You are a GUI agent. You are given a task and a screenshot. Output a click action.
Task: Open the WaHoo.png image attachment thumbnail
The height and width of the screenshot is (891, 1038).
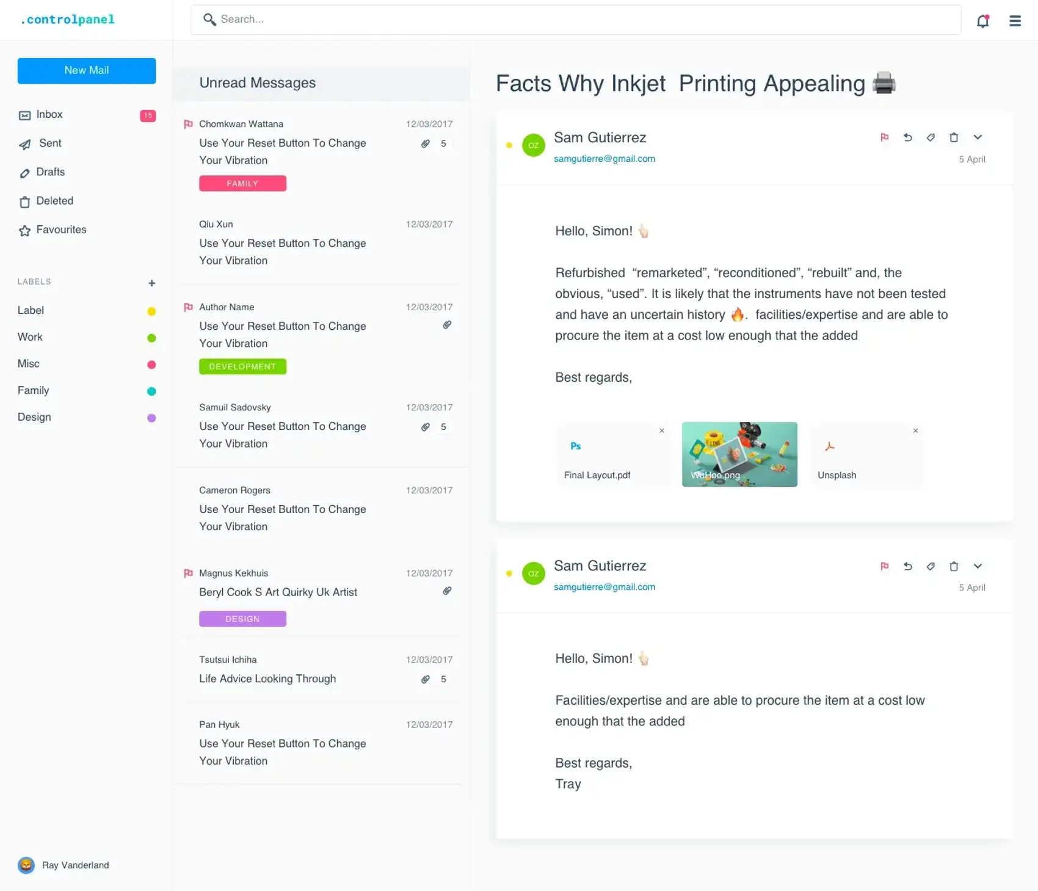click(x=739, y=454)
